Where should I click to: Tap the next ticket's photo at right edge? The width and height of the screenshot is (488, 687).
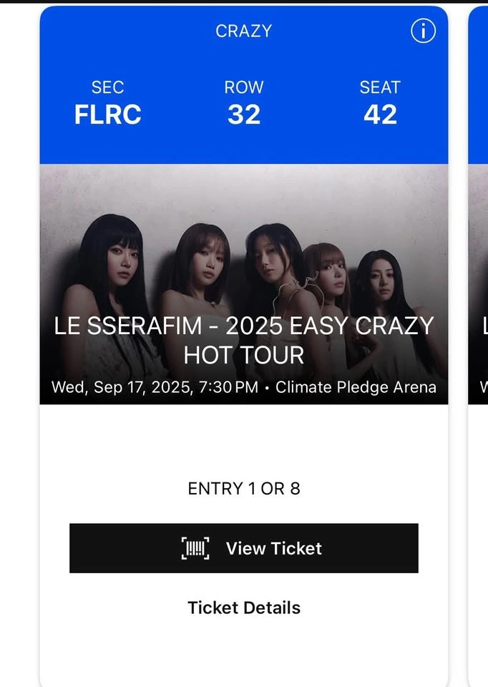[x=478, y=286]
